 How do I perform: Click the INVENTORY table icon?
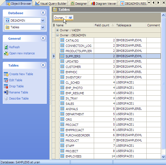(62, 77)
